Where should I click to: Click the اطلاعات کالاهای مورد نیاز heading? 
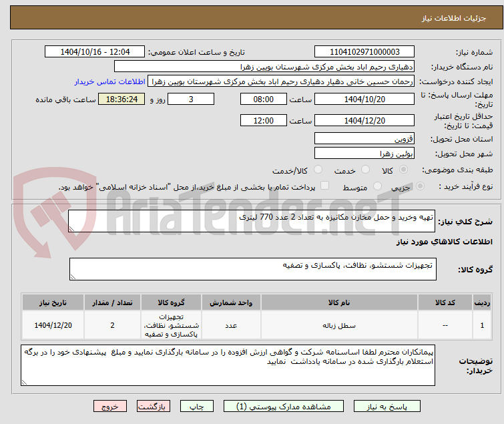point(444,242)
